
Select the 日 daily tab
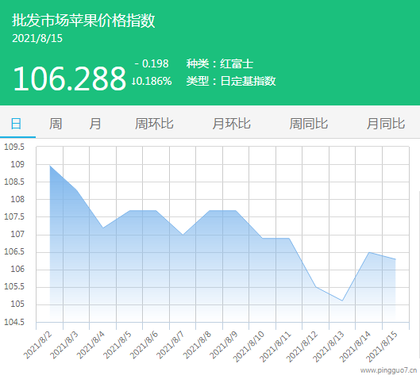[16, 124]
